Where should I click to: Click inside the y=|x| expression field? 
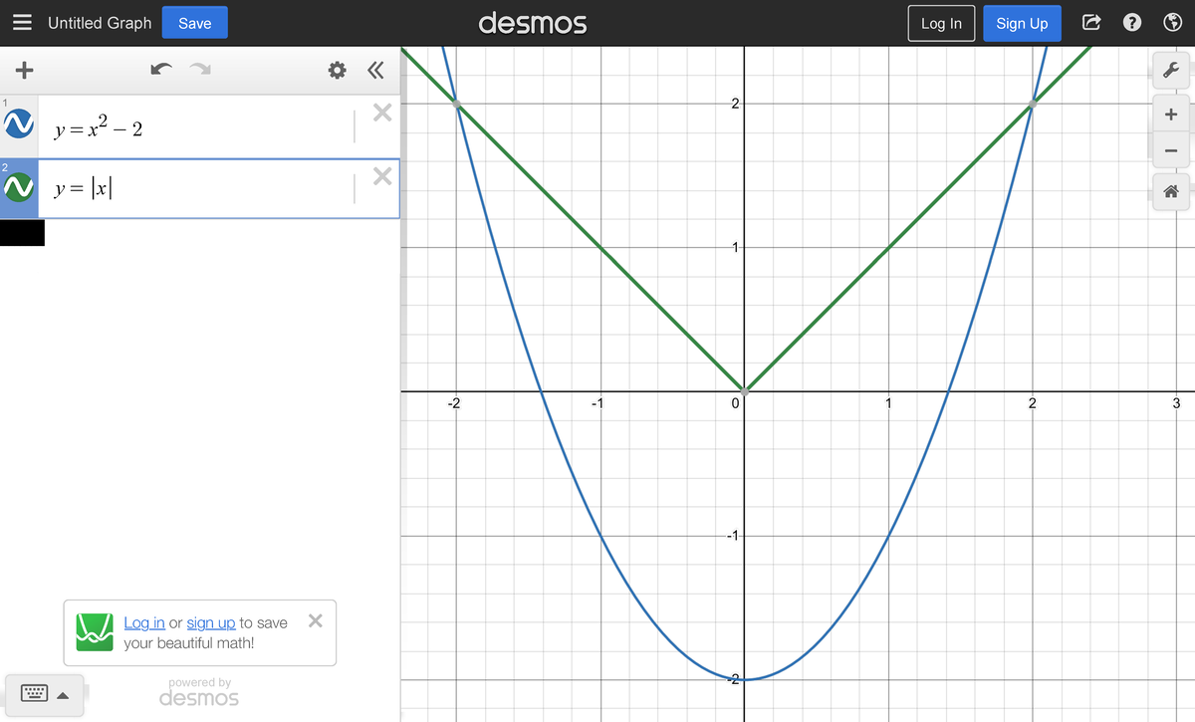tap(149, 187)
